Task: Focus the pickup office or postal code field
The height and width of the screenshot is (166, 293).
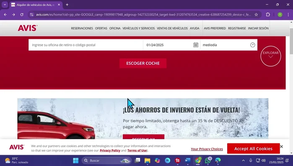Action: (86, 45)
